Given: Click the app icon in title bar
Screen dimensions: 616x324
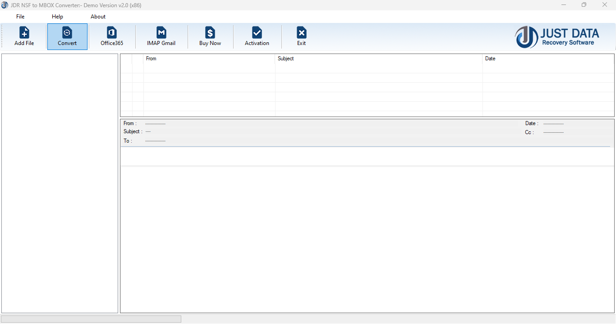Looking at the screenshot, I should 5,5.
